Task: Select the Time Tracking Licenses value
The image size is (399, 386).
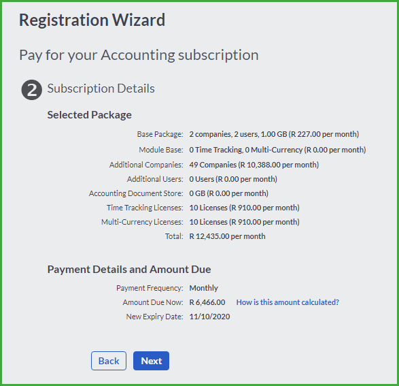Action: click(x=244, y=208)
